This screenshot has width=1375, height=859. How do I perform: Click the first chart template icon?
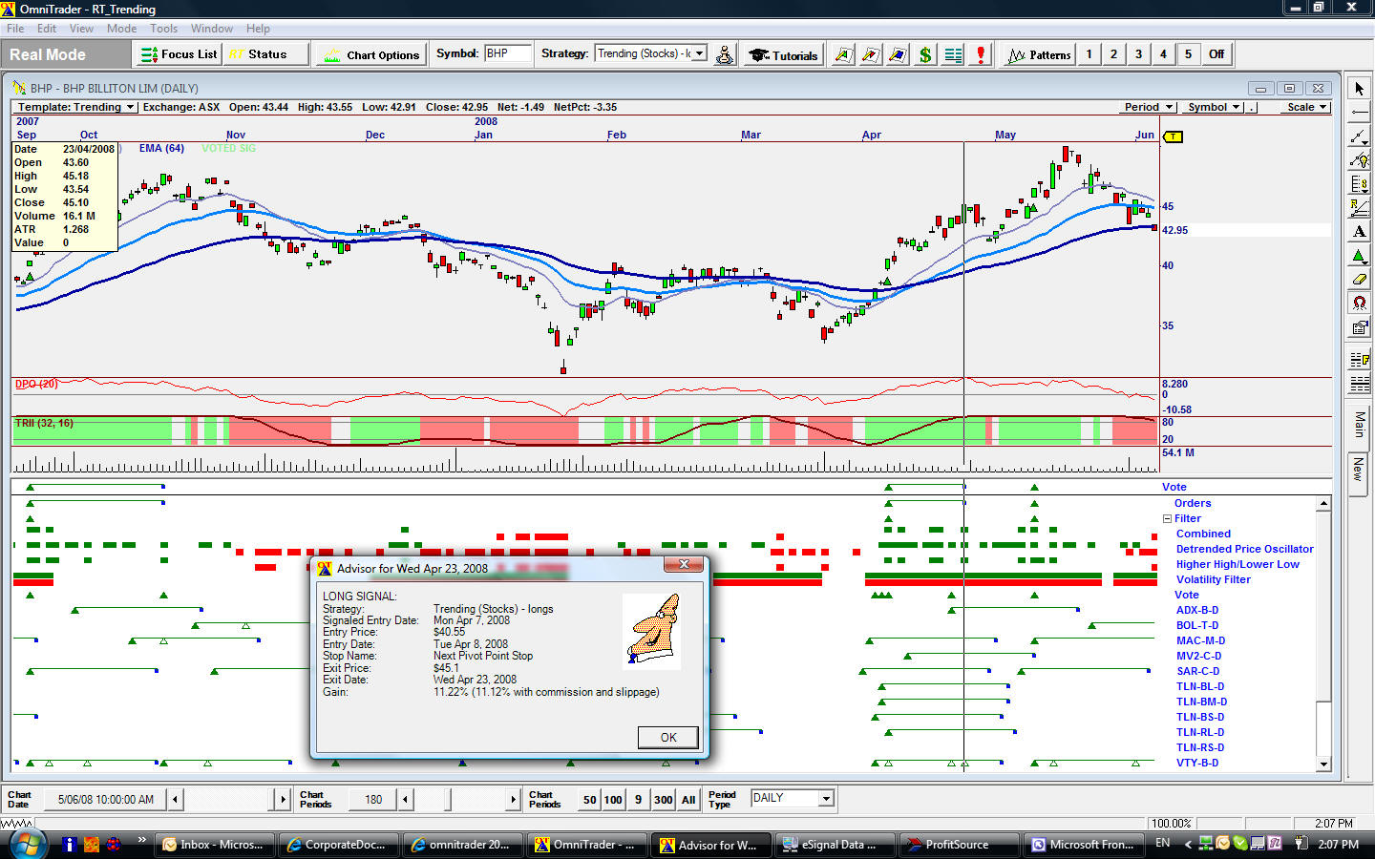pyautogui.click(x=843, y=54)
